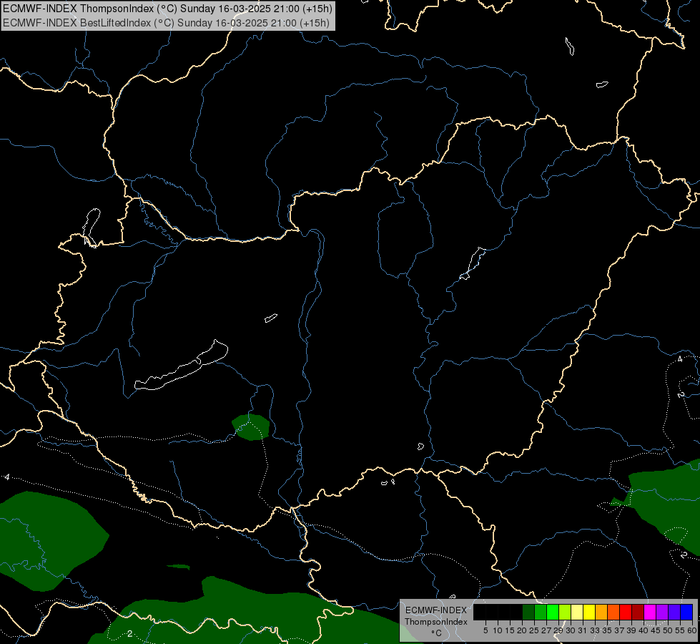Image resolution: width=700 pixels, height=644 pixels.
Task: Click the ThompsonIndex title line at top
Action: tap(167, 9)
